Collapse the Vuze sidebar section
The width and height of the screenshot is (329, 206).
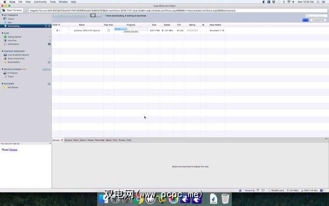2,33
